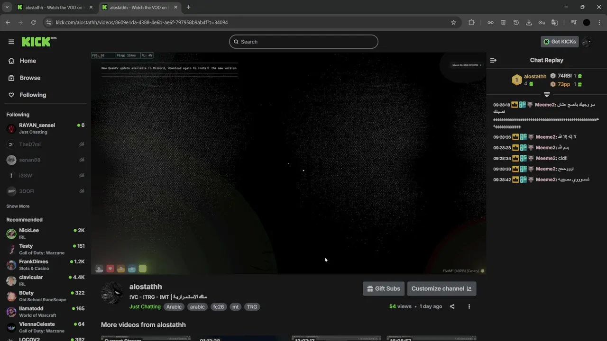Collapse the Chat Replay panel
This screenshot has height=341, width=607.
[x=493, y=60]
